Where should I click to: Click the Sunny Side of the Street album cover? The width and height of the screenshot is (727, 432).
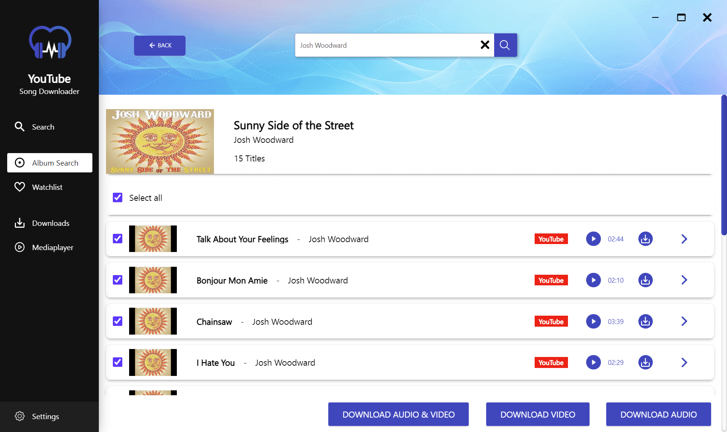pyautogui.click(x=160, y=141)
